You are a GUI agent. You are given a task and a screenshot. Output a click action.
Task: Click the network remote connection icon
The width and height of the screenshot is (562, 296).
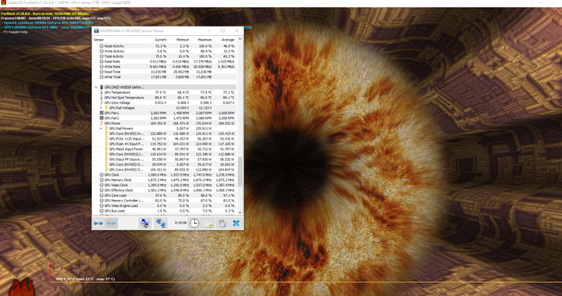click(161, 223)
